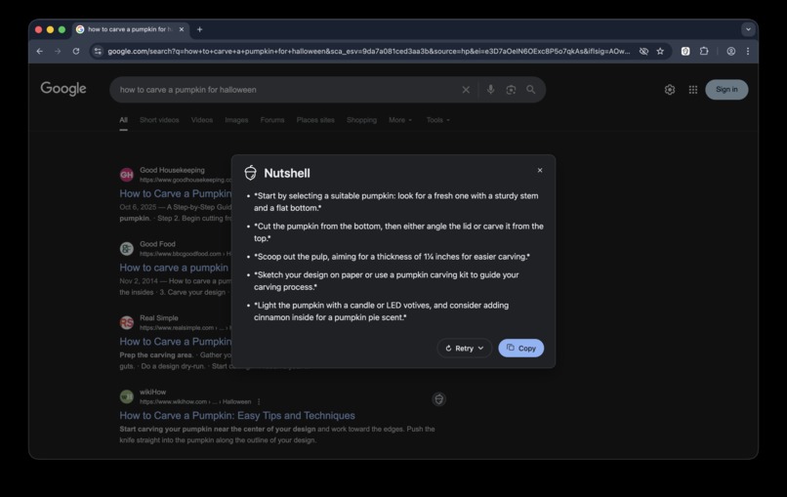The width and height of the screenshot is (787, 497).
Task: Click the Nutshell bullet about selecting a suitable pumpkin
Action: click(395, 202)
